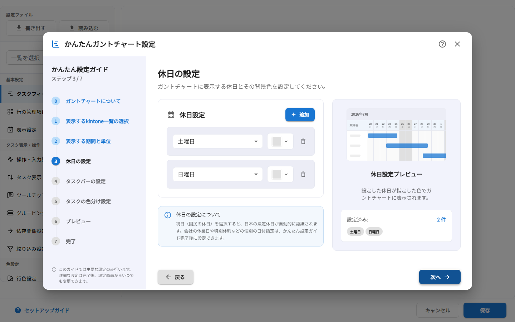Open グルーピング icon in background sidebar
Image resolution: width=515 pixels, height=322 pixels.
click(10, 213)
